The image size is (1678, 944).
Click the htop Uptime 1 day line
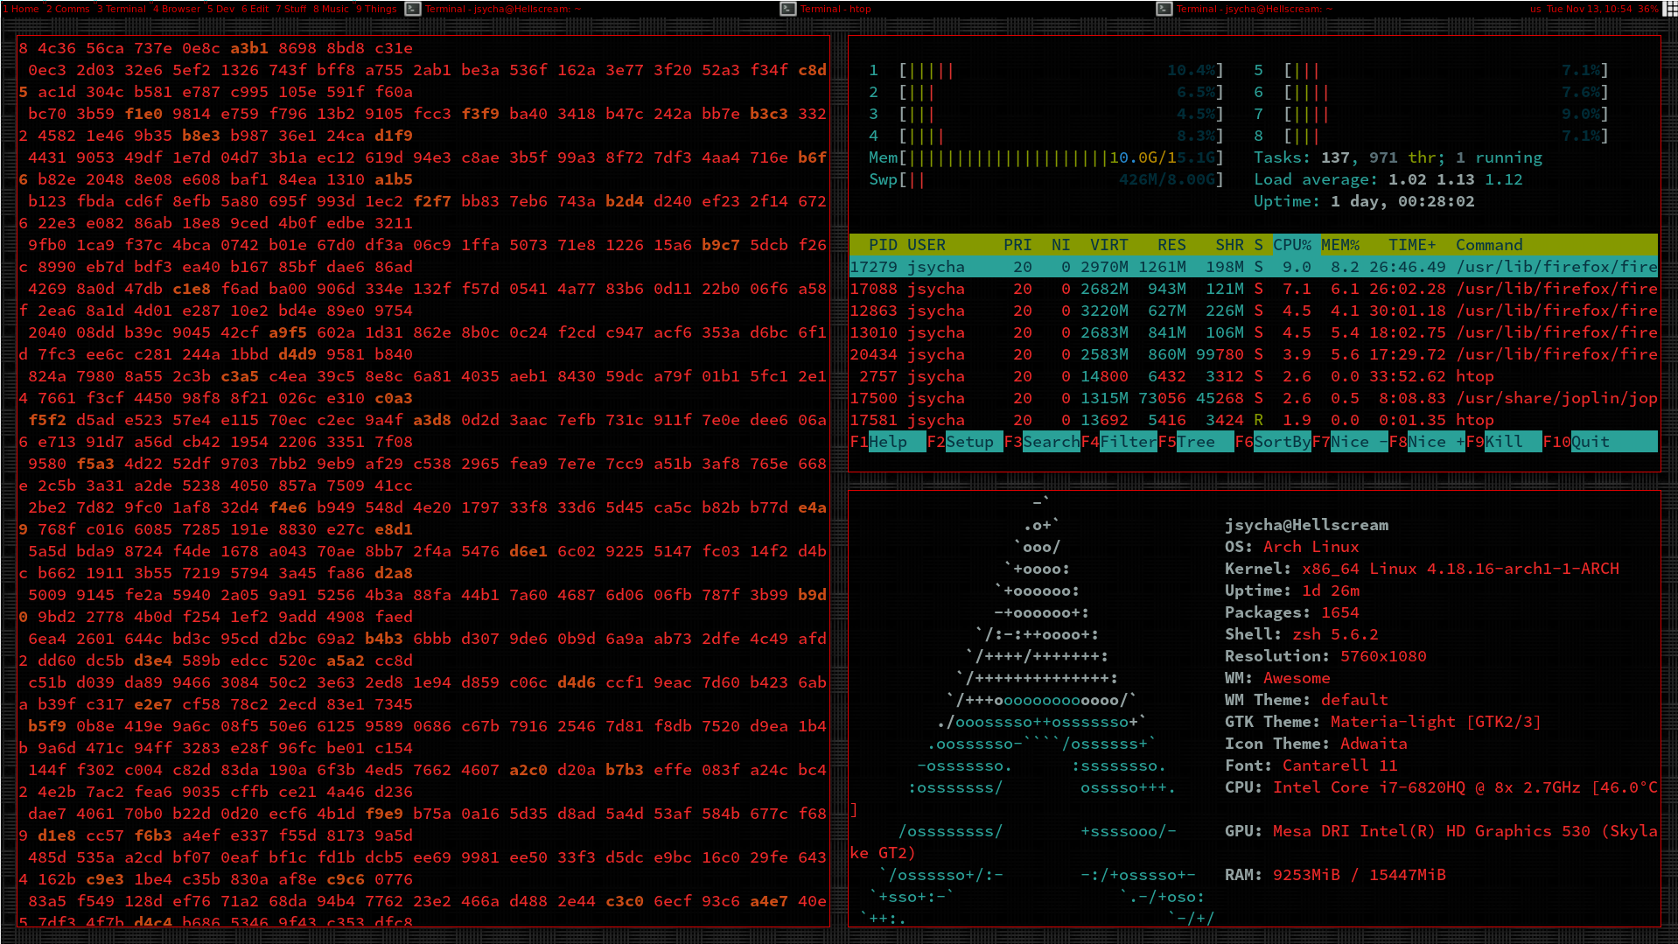click(x=1364, y=201)
